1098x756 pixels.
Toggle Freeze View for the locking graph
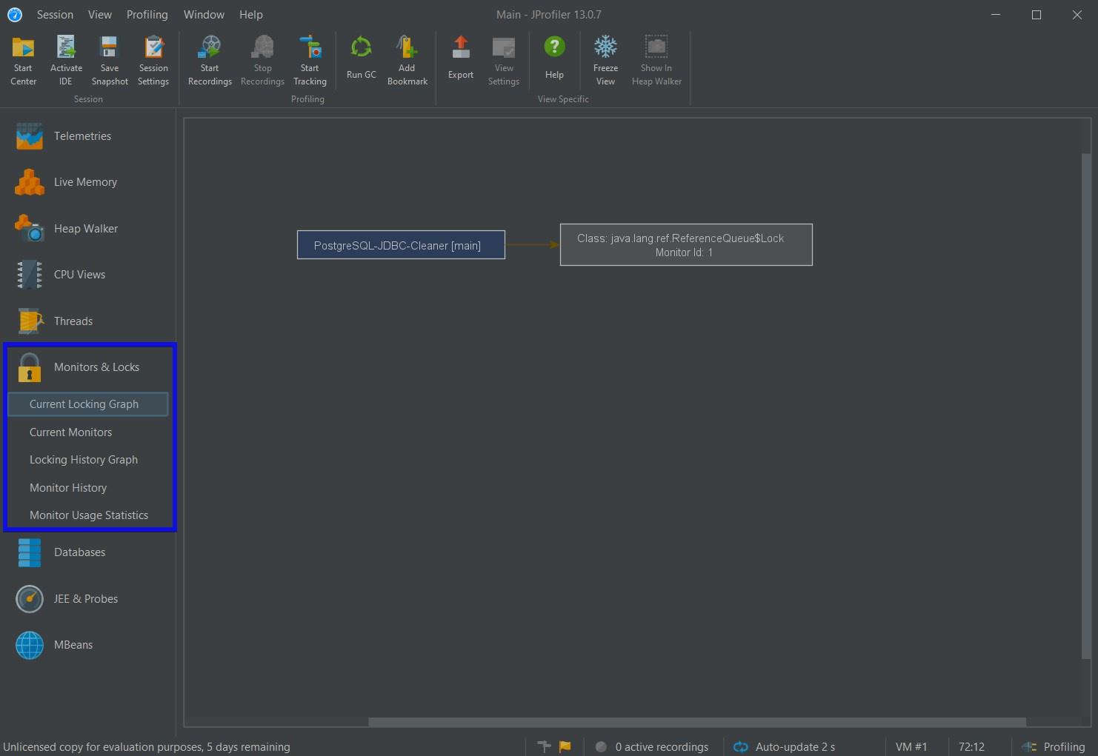click(x=605, y=58)
